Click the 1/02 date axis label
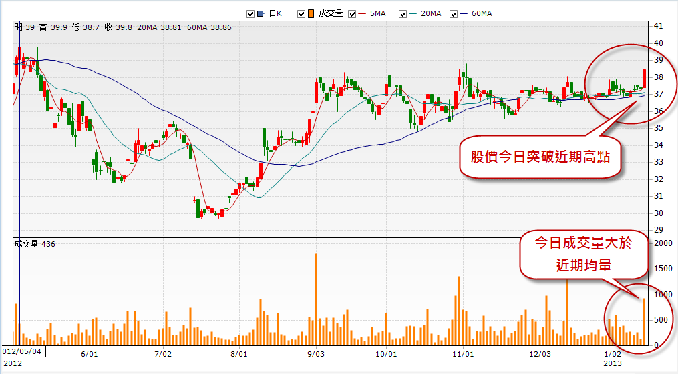 (x=613, y=354)
